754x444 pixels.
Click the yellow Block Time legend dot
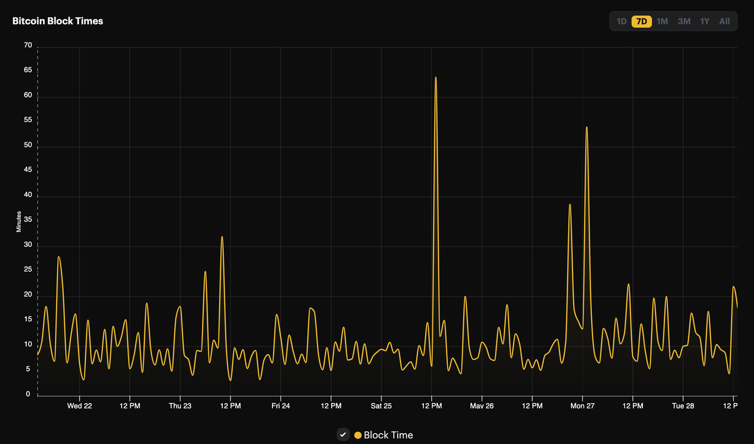coord(358,435)
